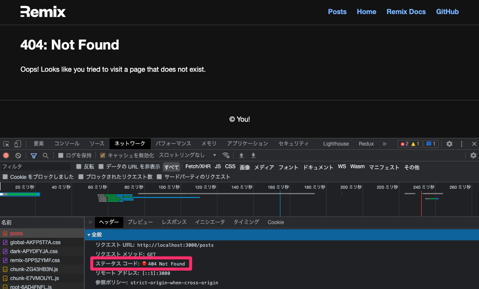The height and width of the screenshot is (289, 479).
Task: Open Redux tab
Action: pyautogui.click(x=366, y=144)
